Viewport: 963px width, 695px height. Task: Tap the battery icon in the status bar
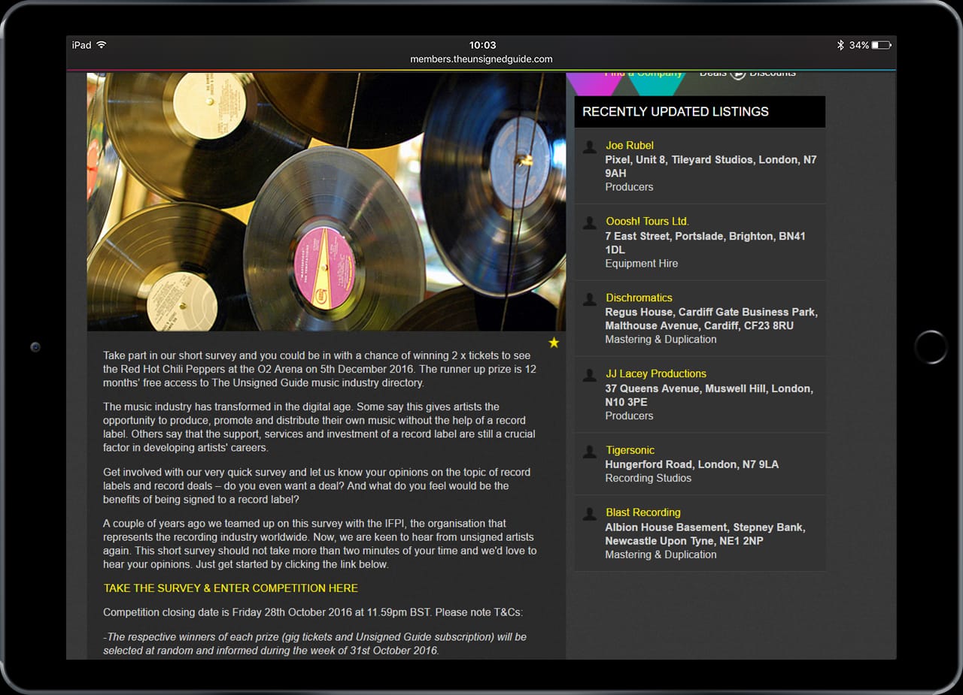881,45
